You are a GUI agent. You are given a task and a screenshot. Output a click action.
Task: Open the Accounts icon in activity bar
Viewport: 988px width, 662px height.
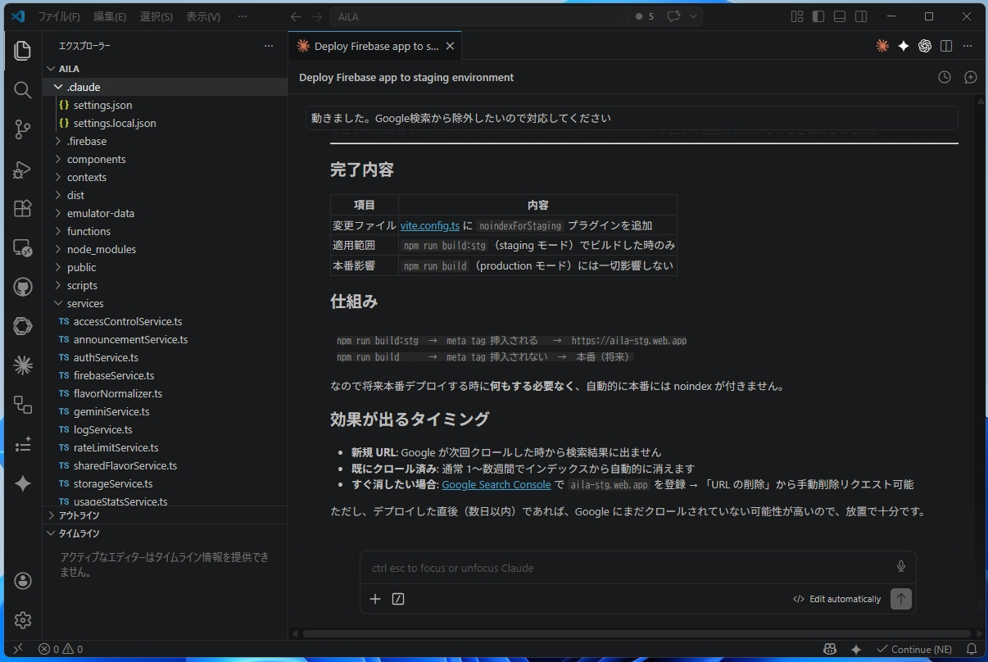pos(23,581)
